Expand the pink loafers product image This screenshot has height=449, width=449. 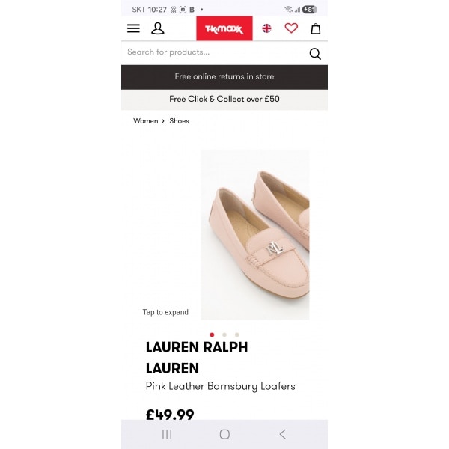[x=254, y=234]
